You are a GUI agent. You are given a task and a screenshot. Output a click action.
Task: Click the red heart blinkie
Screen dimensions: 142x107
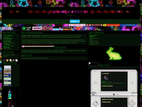(x=78, y=28)
